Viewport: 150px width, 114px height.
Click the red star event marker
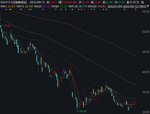point(106,9)
